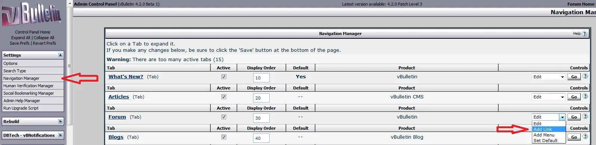596x145 pixels.
Task: Click Go button for Blogs row
Action: coord(574,137)
